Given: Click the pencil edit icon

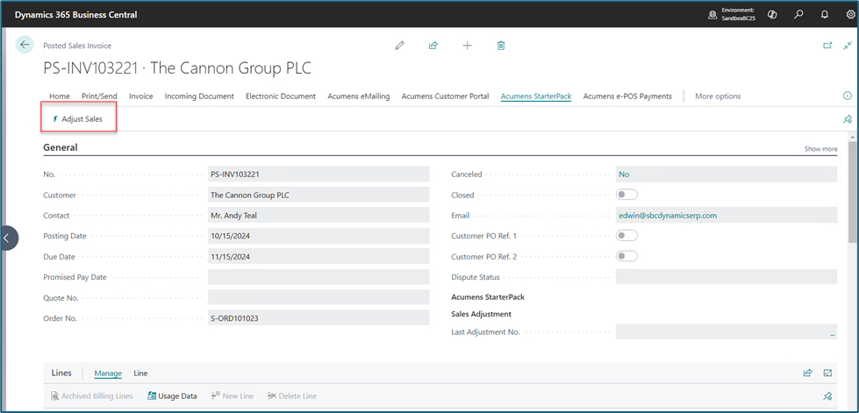Looking at the screenshot, I should pyautogui.click(x=399, y=46).
